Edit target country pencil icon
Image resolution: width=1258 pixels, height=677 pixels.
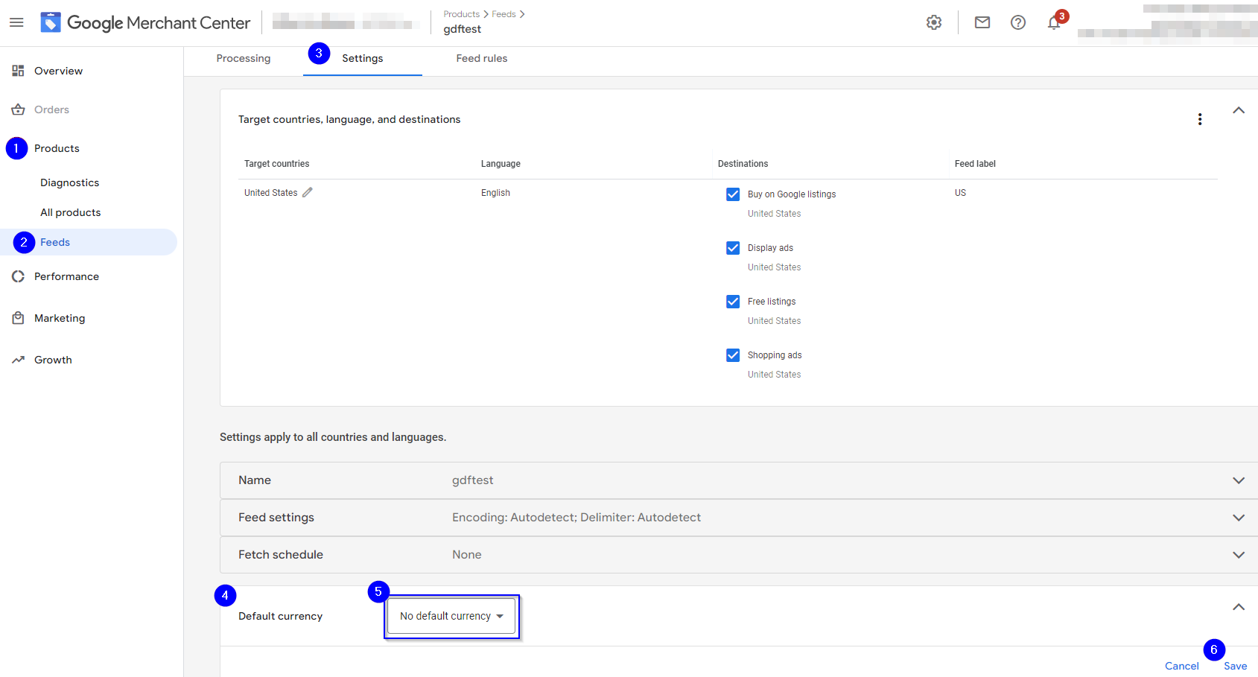[x=308, y=192]
